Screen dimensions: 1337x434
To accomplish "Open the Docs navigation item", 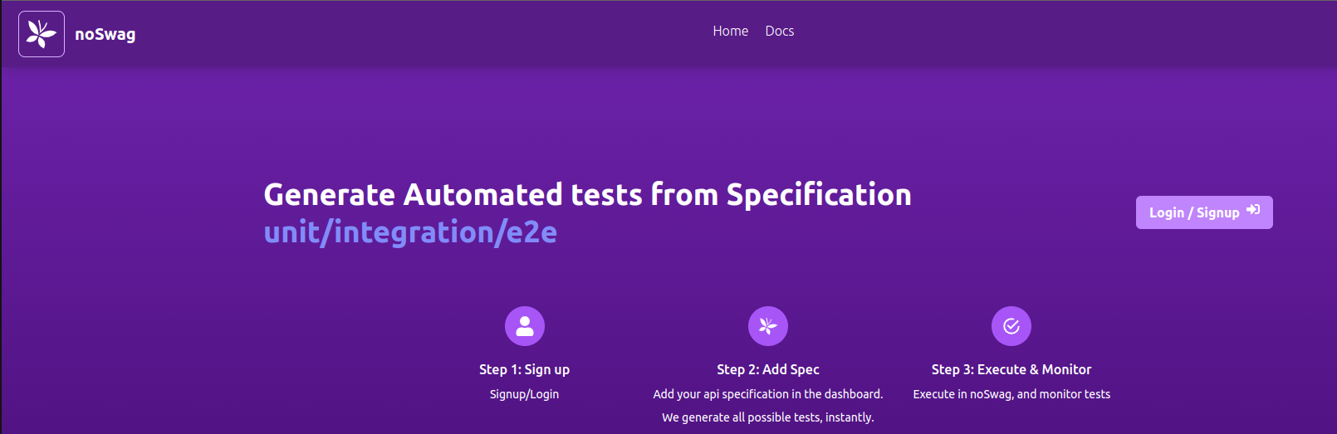I will click(780, 31).
